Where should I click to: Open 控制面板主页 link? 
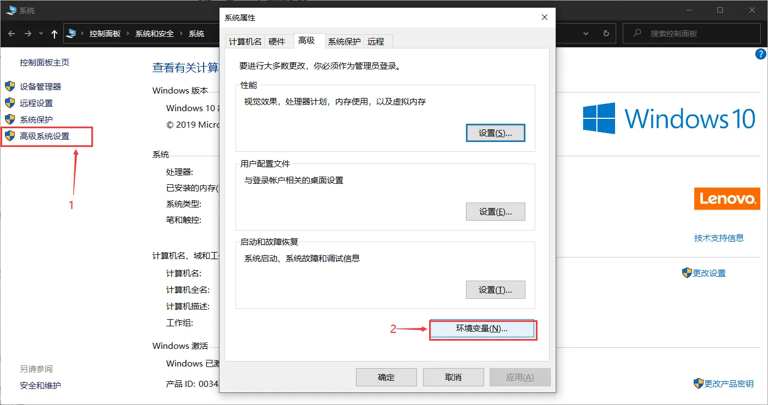(x=45, y=63)
